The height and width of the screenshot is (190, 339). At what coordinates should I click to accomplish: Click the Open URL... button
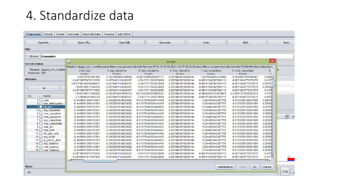tap(84, 43)
